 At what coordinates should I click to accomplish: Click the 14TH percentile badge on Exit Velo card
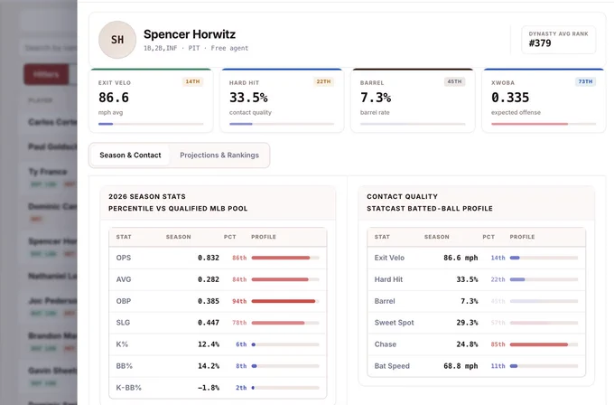[192, 81]
